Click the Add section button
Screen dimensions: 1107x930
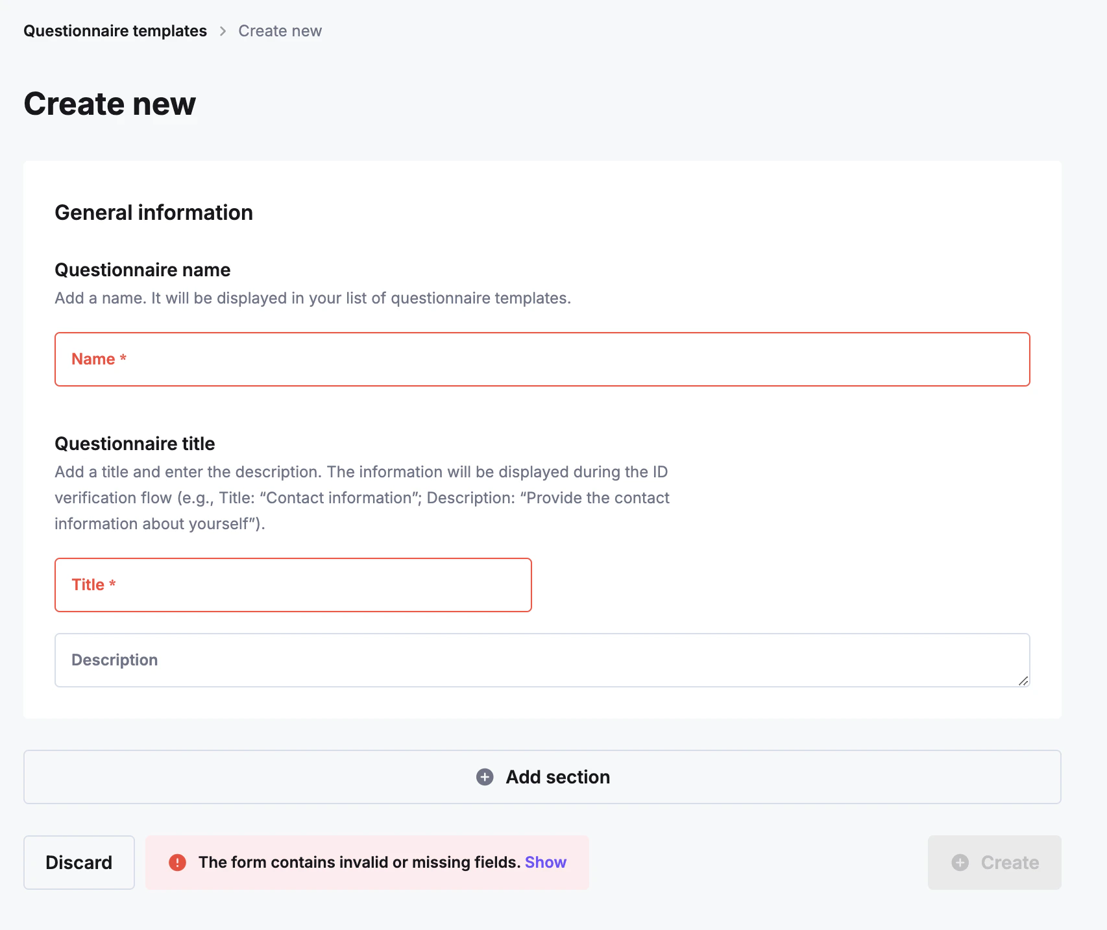(x=542, y=777)
